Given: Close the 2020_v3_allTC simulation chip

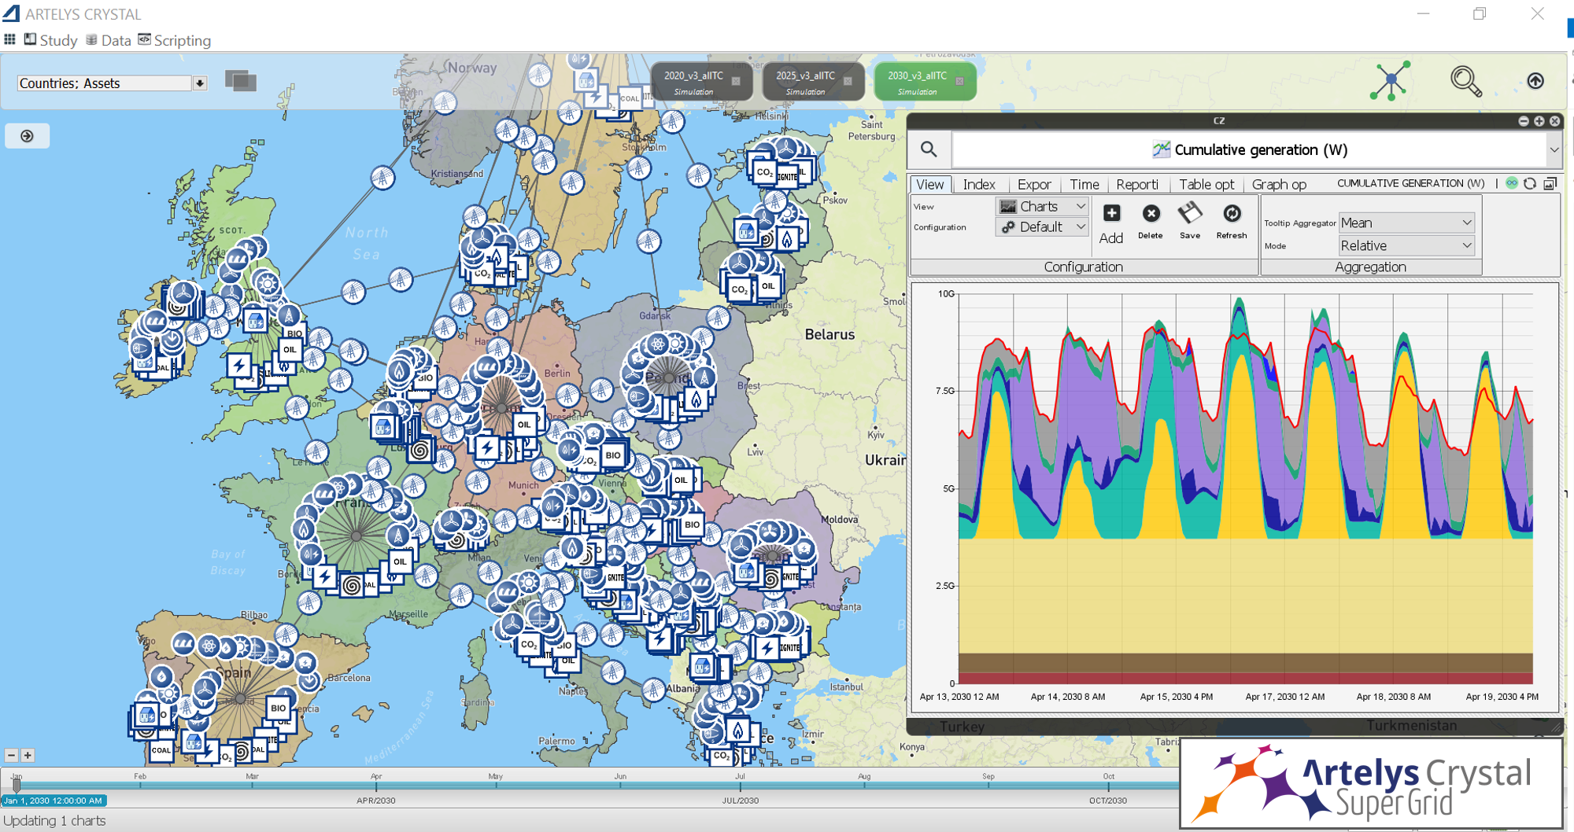Looking at the screenshot, I should pyautogui.click(x=736, y=81).
